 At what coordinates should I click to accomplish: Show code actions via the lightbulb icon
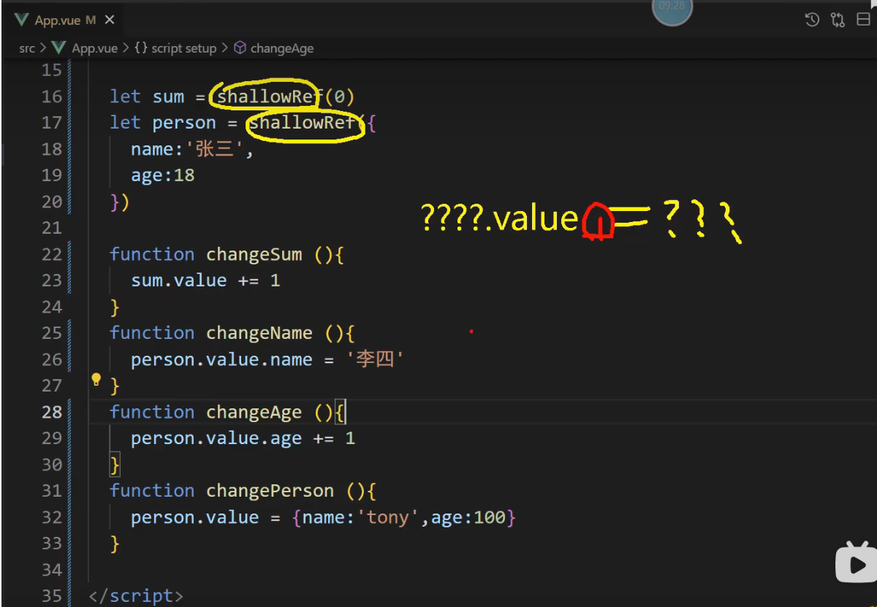point(96,379)
